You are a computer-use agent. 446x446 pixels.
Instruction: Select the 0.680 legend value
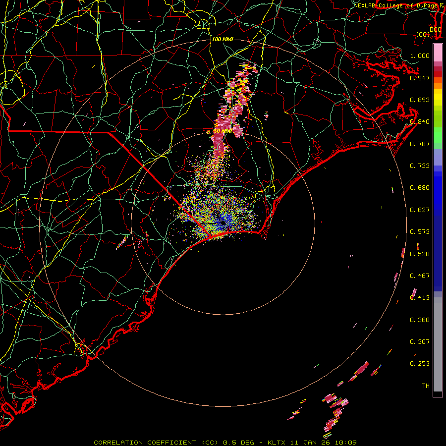pos(420,187)
